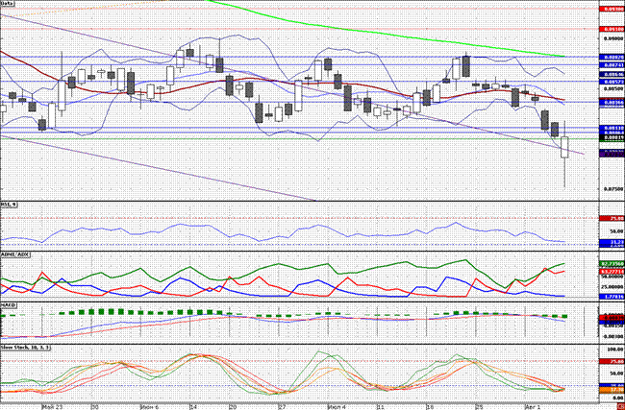Image resolution: width=625 pixels, height=410 pixels.
Task: Click the red icon in bottom-right corner
Action: 622,407
